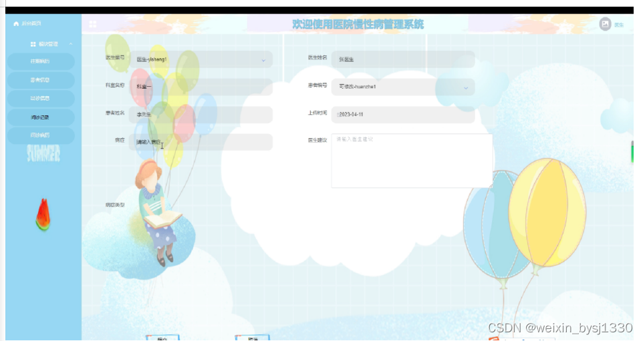
Task: Click the 科室名称 field containing 科室一
Action: [x=201, y=87]
